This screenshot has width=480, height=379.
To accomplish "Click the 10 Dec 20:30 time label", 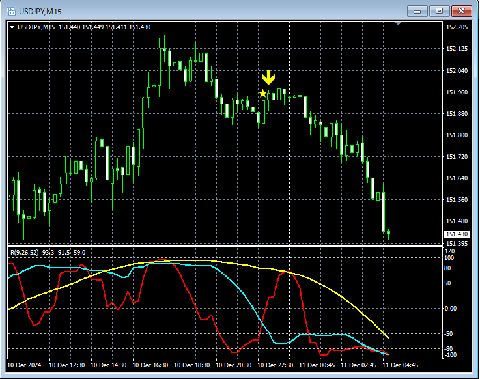I will (234, 365).
